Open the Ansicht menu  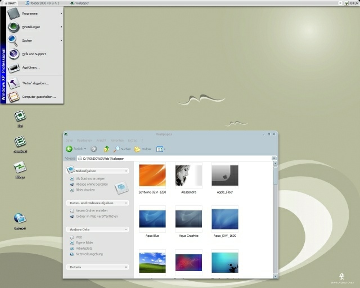pyautogui.click(x=101, y=140)
